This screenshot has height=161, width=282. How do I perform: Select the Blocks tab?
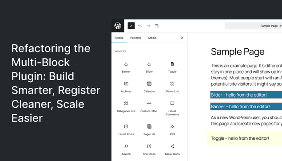point(119,38)
